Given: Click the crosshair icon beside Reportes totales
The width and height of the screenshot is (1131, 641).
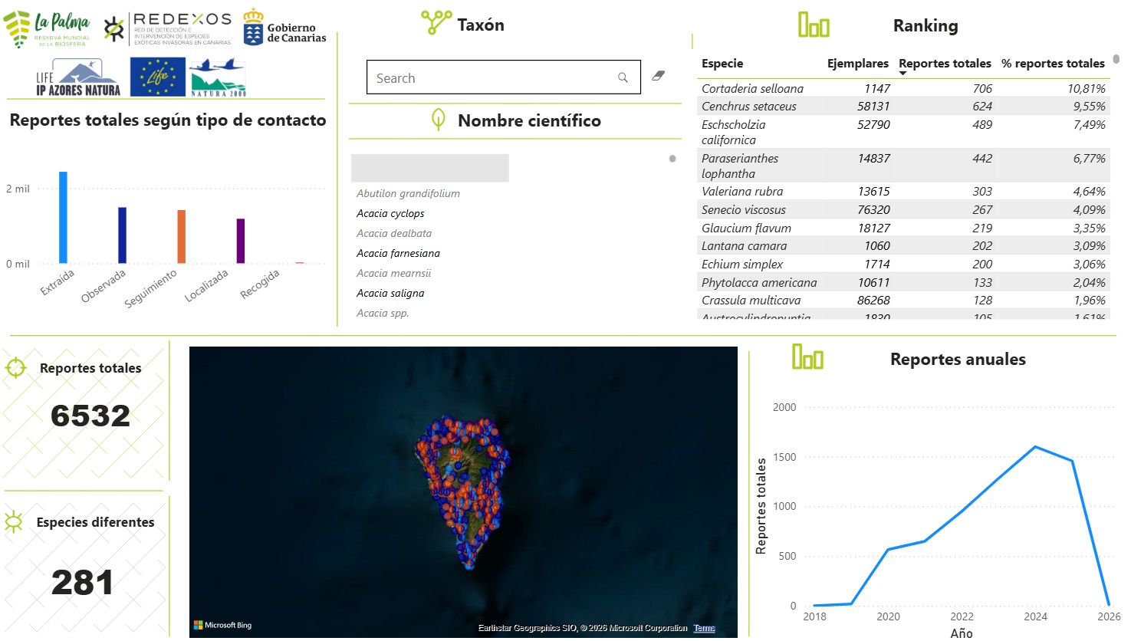Looking at the screenshot, I should coord(15,368).
